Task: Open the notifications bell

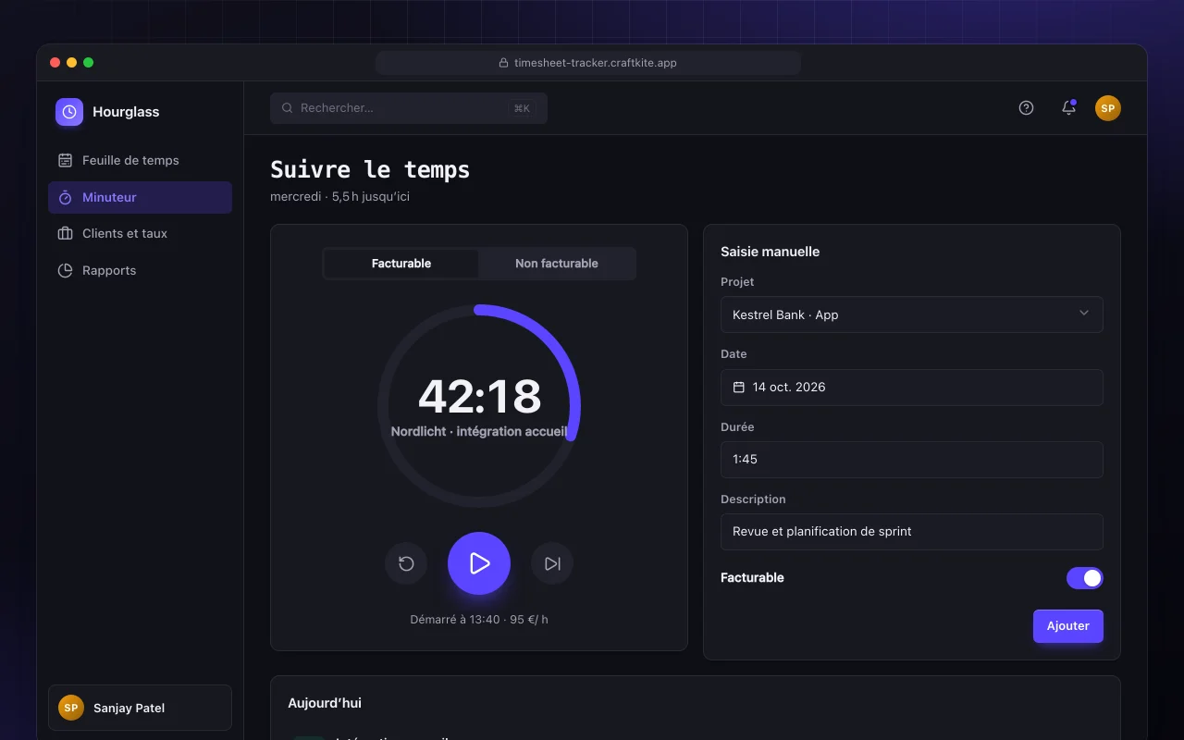Action: click(1068, 108)
